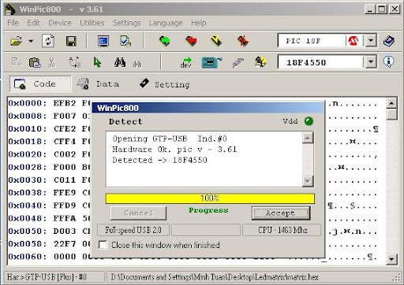Click the Detect device 'dev' icon
Viewport: 404px width, 285px height.
point(186,62)
